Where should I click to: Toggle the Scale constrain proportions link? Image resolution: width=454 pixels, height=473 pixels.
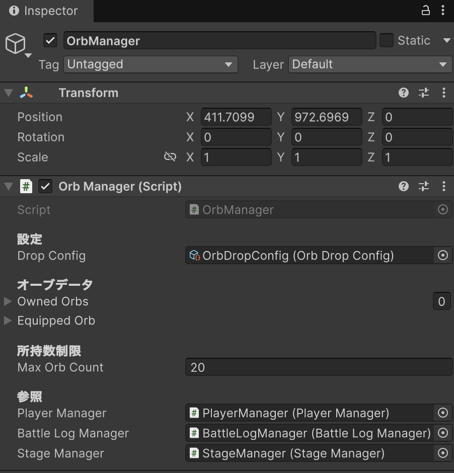click(x=170, y=157)
